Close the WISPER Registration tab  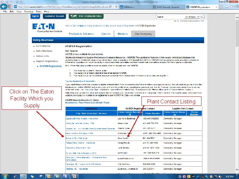click(x=216, y=7)
